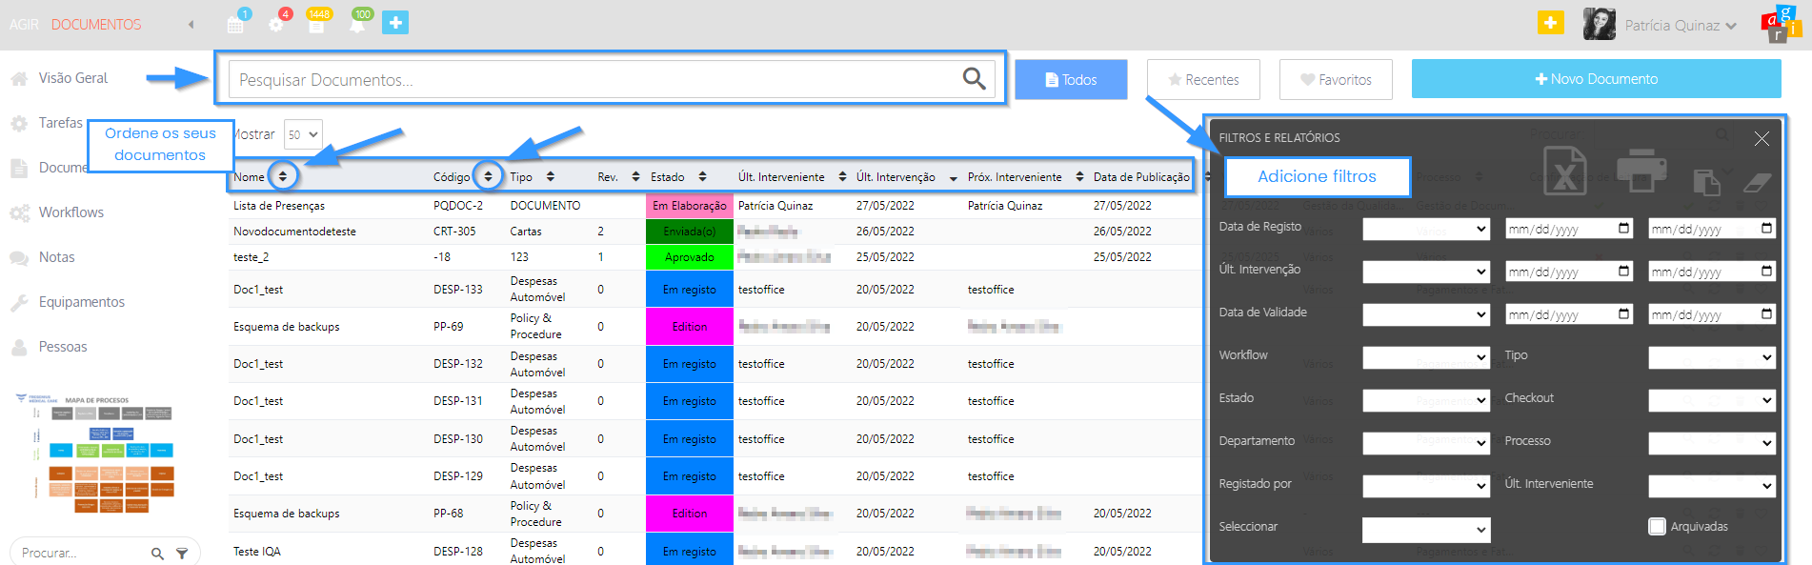
Task: Click the sidebar Procurar magnifier icon
Action: (157, 553)
